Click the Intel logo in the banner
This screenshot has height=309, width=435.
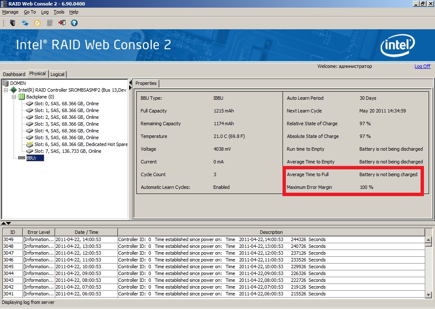pyautogui.click(x=398, y=45)
